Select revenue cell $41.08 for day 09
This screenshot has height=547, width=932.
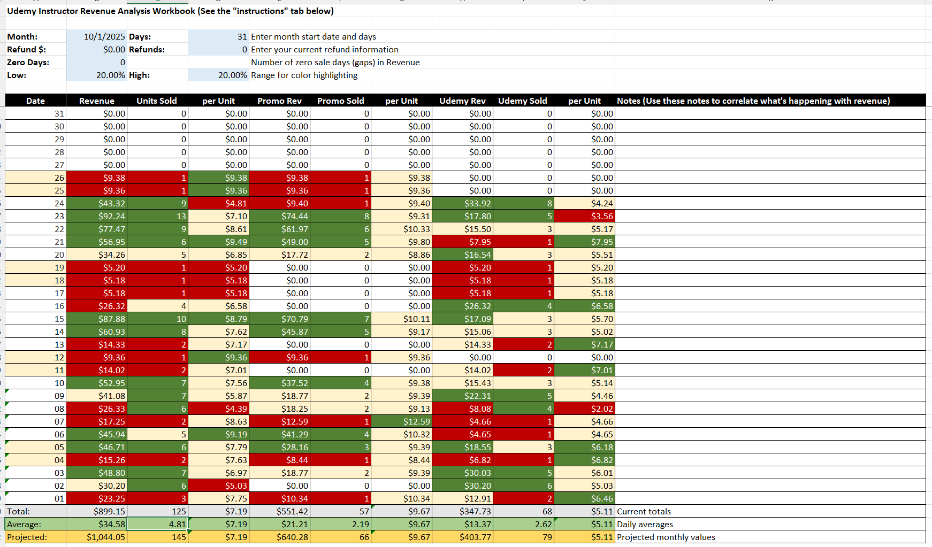(x=96, y=396)
